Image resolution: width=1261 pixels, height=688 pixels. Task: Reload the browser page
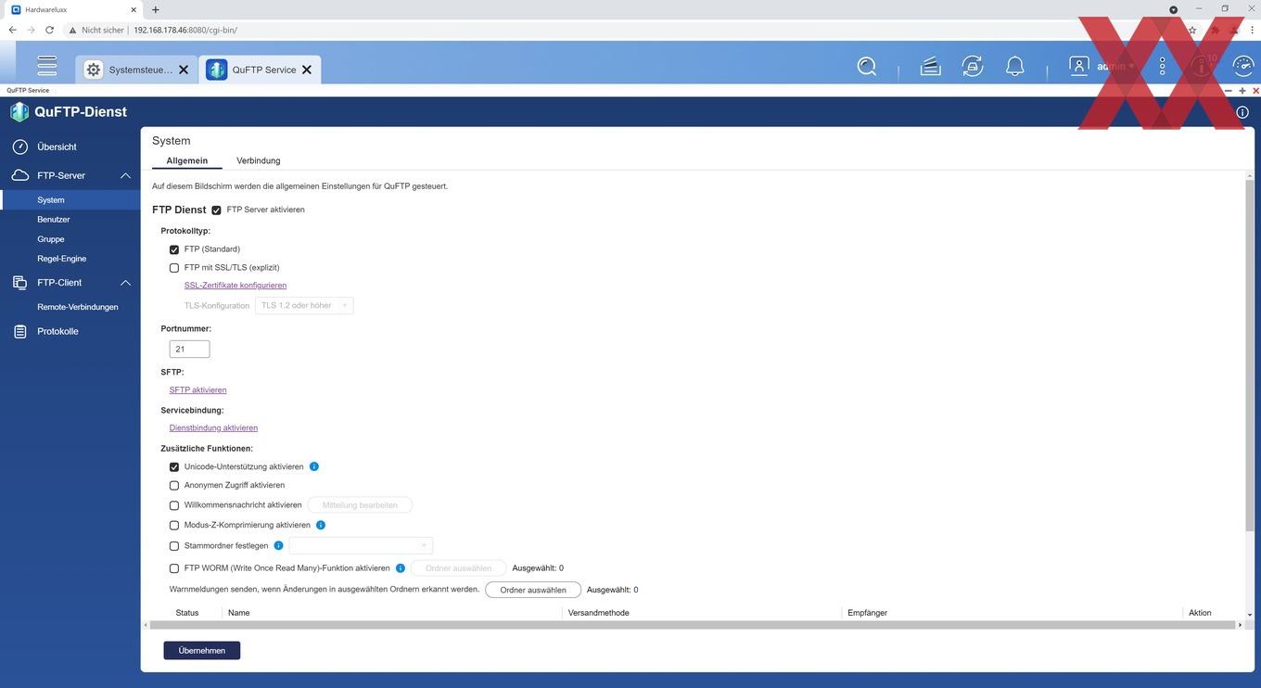pyautogui.click(x=49, y=30)
